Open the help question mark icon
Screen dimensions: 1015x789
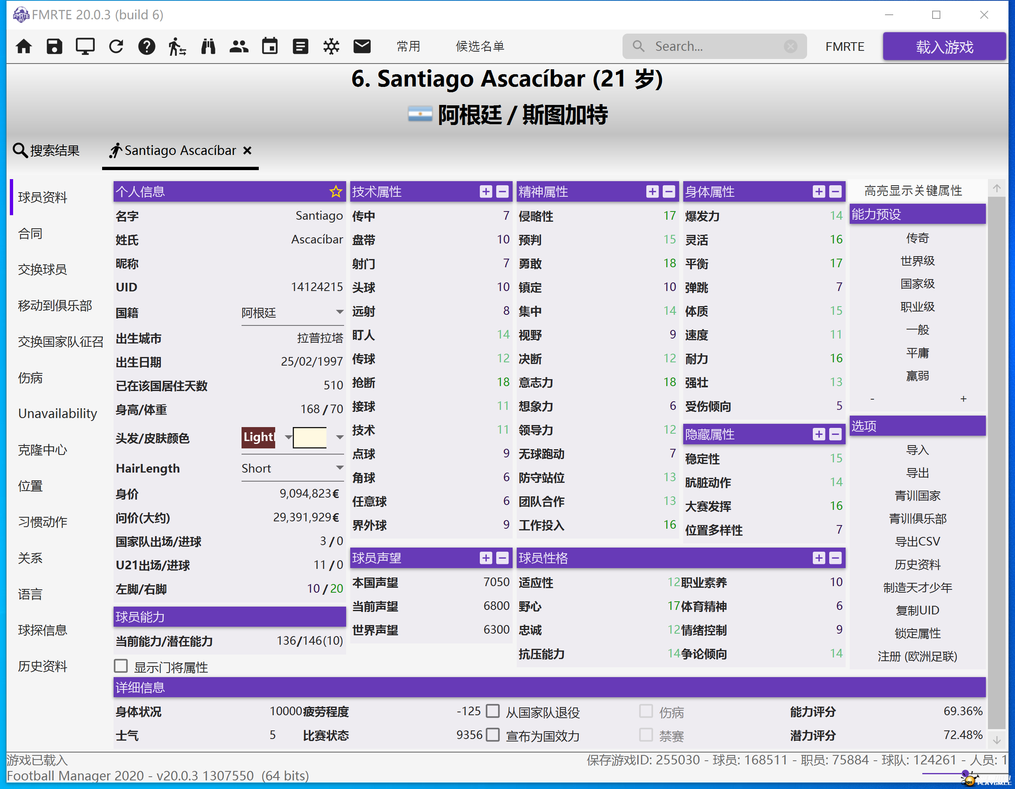coord(146,46)
